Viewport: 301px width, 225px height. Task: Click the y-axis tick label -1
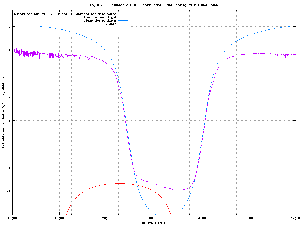click(x=8, y=168)
